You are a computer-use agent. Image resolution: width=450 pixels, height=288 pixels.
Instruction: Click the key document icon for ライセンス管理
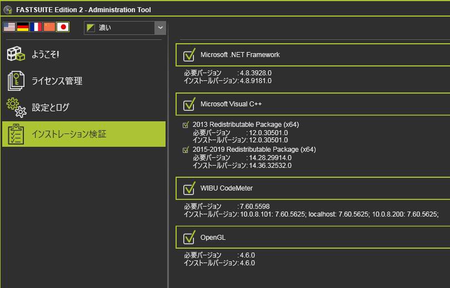pos(16,81)
